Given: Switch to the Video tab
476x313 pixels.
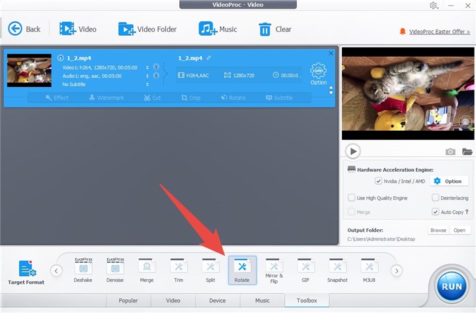Looking at the screenshot, I should click(x=173, y=300).
